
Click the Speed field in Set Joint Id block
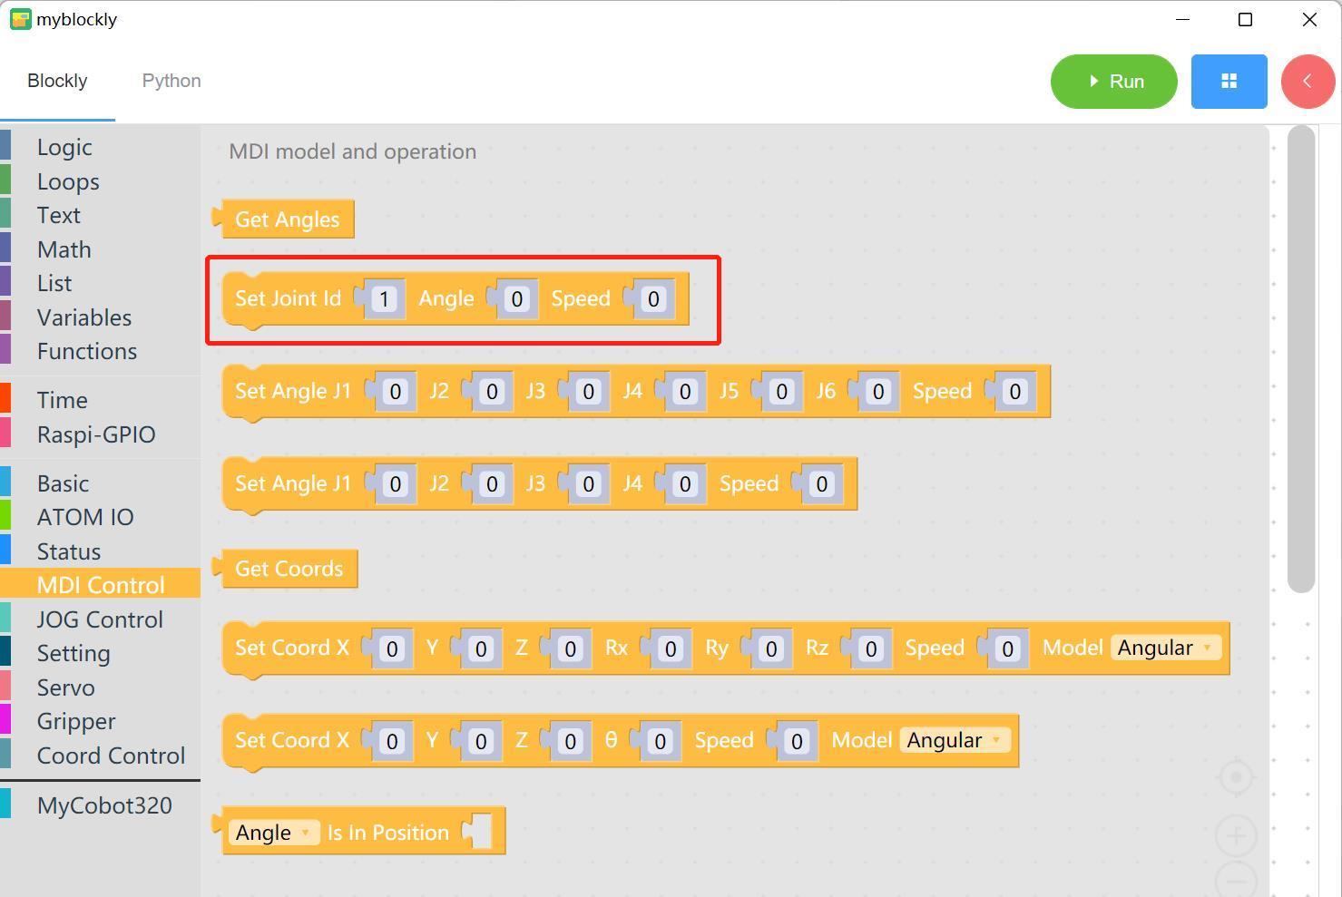653,299
